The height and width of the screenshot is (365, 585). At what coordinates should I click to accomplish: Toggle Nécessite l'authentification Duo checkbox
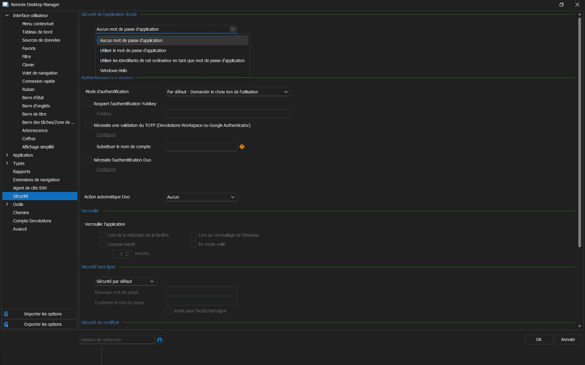[x=89, y=160]
